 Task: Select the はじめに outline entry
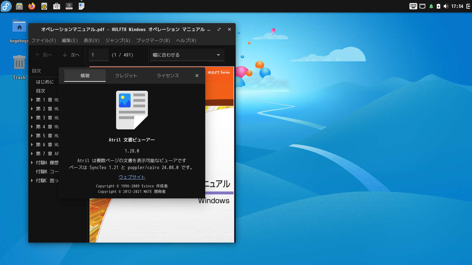[45, 82]
